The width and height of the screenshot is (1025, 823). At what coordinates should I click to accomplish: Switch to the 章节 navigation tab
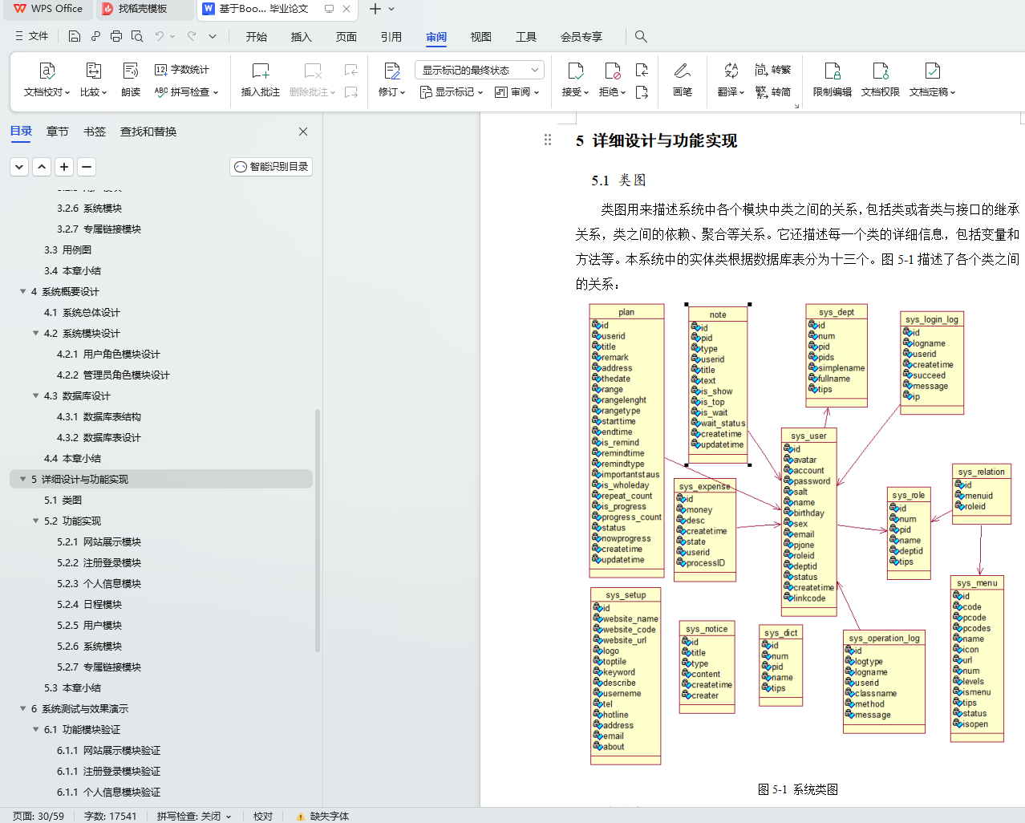pos(58,132)
